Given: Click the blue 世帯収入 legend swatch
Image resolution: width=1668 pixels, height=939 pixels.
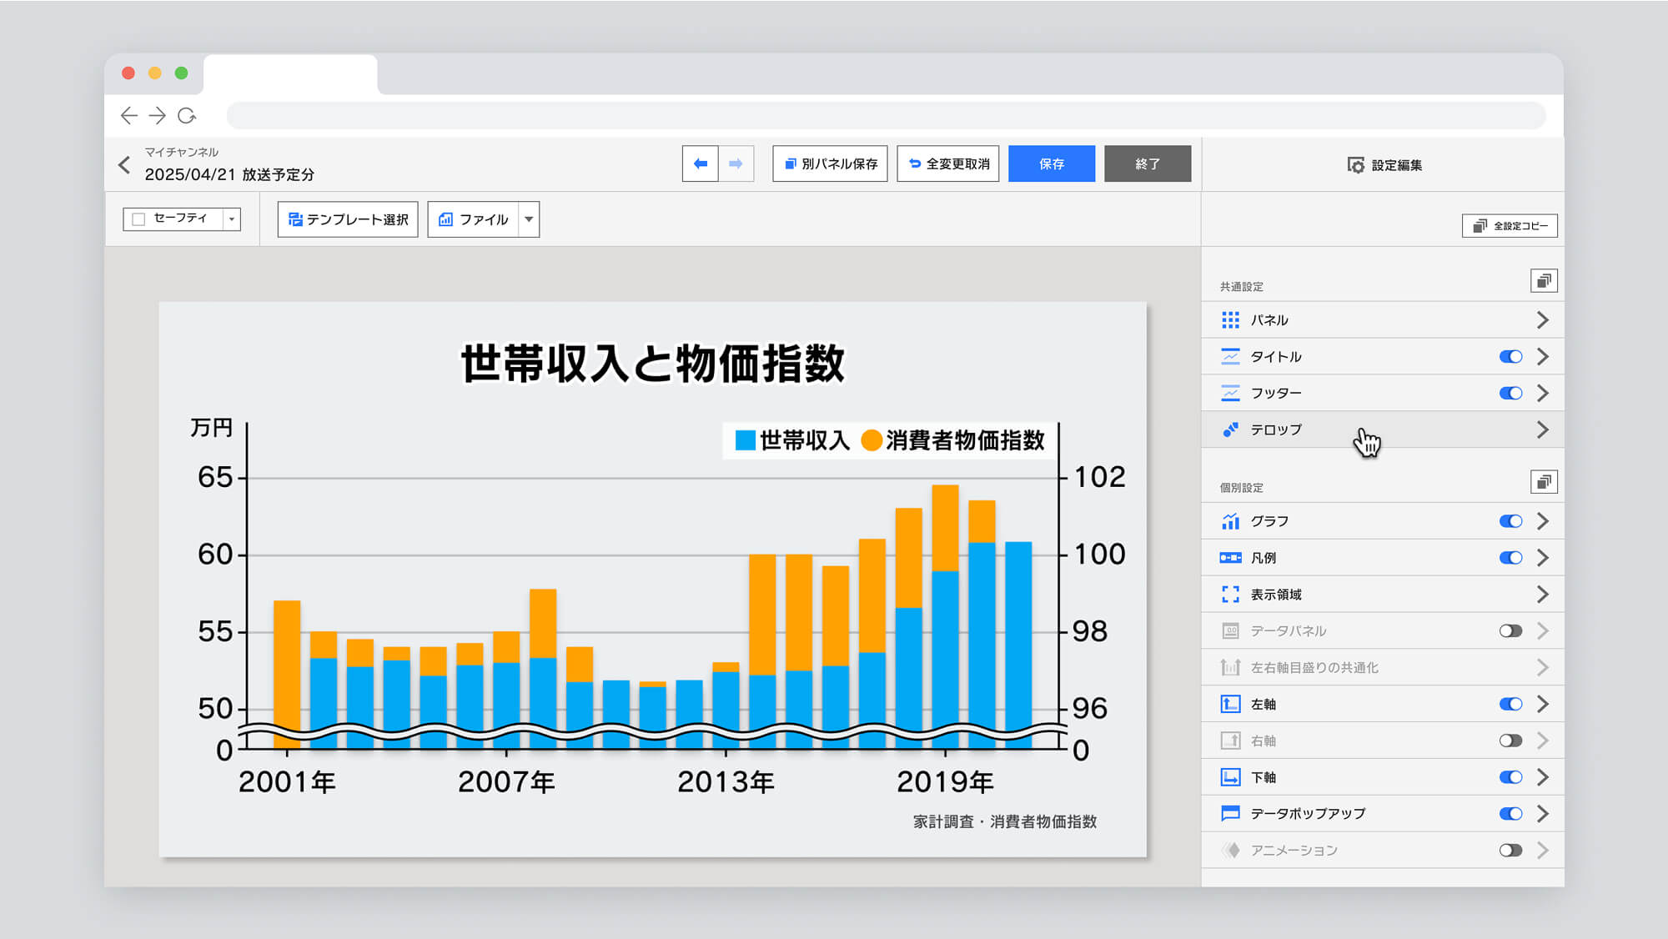Looking at the screenshot, I should coord(745,440).
